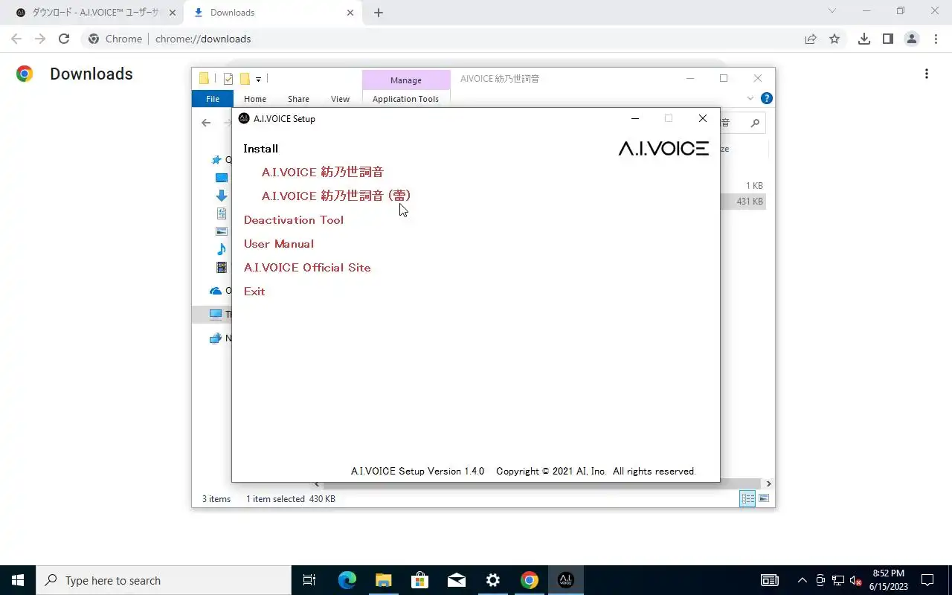
Task: Open Downloads arrow icon in navigation pane
Action: 222,196
